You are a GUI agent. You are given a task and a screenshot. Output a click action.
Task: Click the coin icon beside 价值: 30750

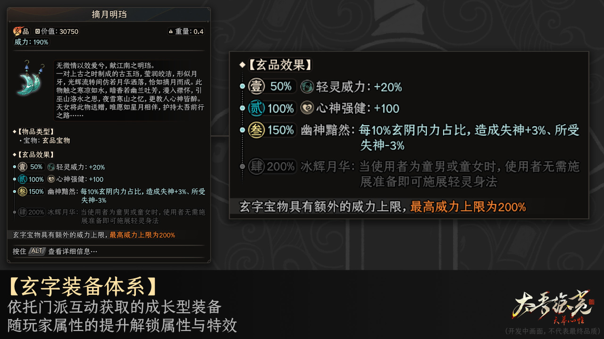38,32
